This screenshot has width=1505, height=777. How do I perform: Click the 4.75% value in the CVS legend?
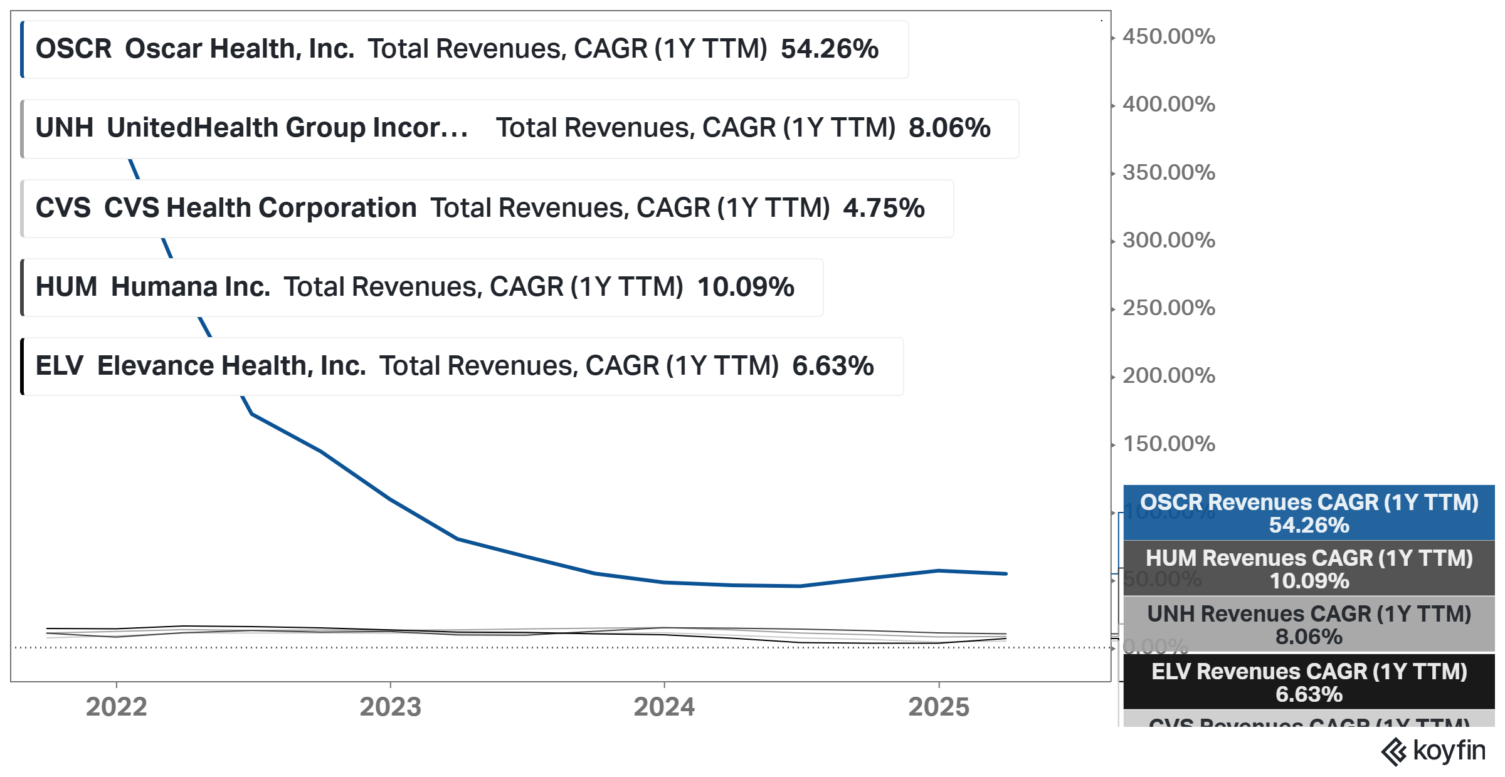(x=884, y=208)
